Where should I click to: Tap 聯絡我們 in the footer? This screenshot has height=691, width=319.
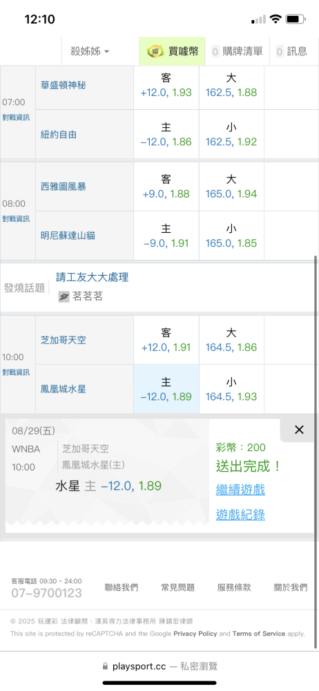[x=121, y=587]
